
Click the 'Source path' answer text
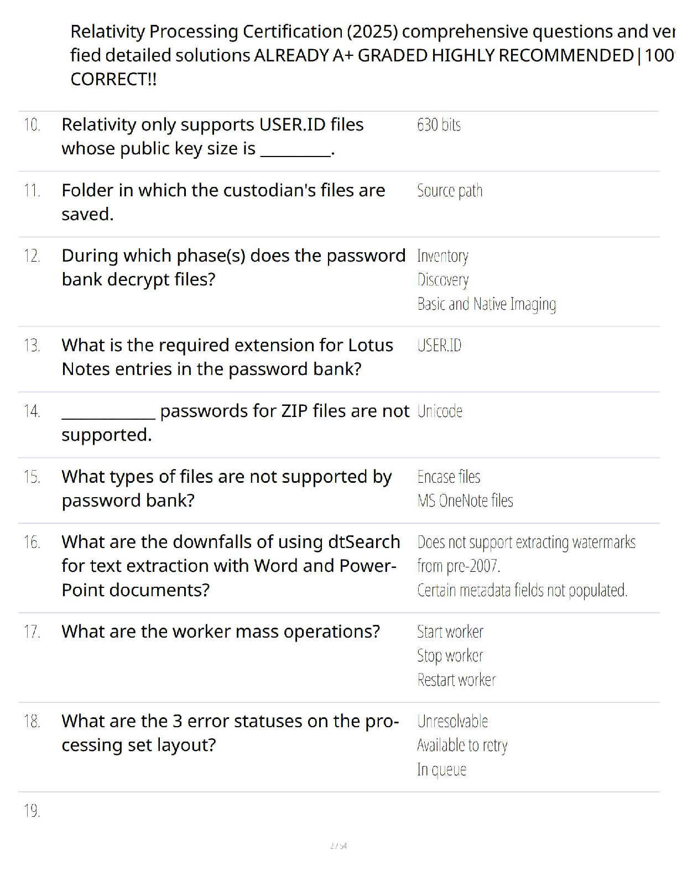point(449,191)
